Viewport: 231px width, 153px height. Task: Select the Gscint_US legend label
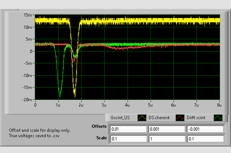(120, 118)
